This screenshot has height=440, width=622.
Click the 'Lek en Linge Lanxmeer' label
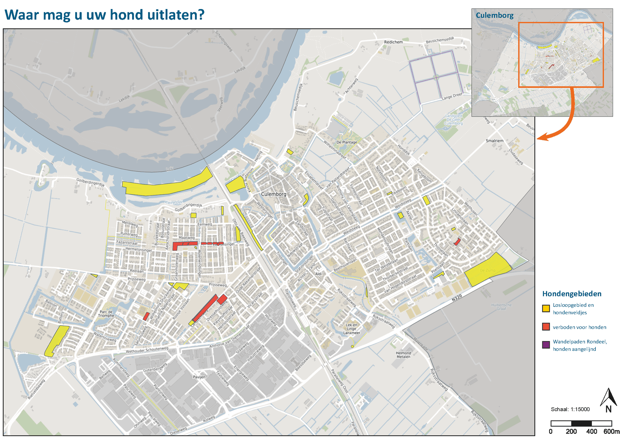click(351, 329)
